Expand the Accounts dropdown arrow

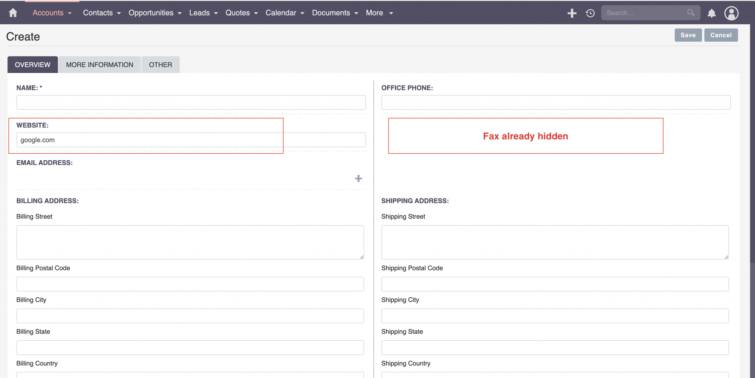[70, 13]
